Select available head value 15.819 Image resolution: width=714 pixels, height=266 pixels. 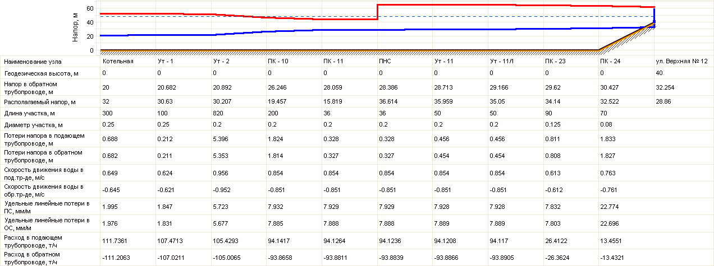(x=333, y=102)
